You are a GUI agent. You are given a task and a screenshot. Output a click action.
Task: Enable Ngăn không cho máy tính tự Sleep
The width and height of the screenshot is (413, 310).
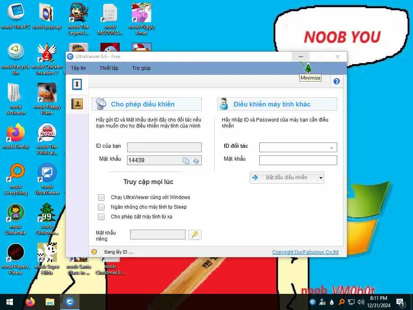(101, 207)
